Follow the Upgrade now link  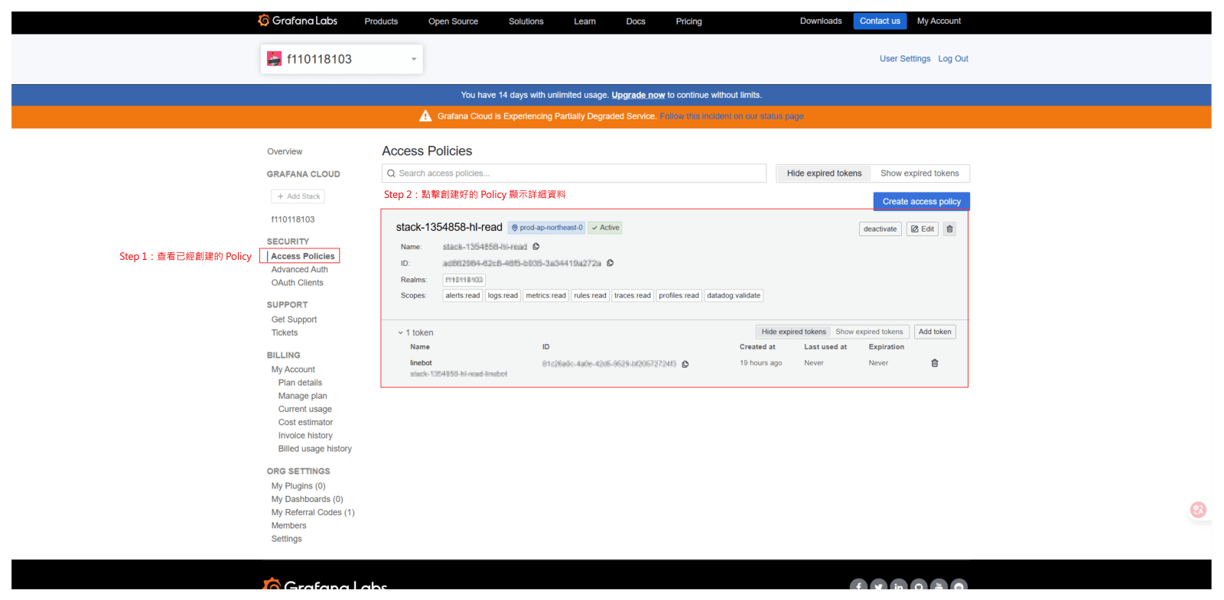click(x=638, y=95)
